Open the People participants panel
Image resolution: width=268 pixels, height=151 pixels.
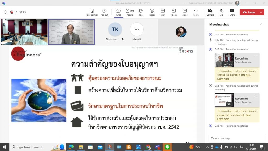pos(130,12)
